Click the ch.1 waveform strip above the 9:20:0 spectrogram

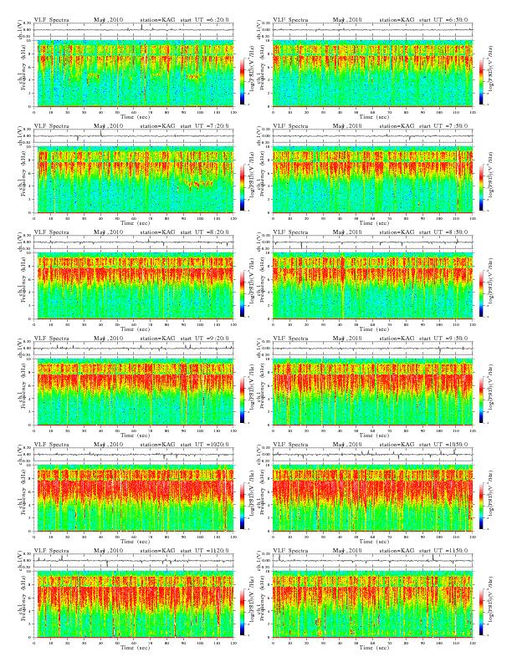(134, 349)
